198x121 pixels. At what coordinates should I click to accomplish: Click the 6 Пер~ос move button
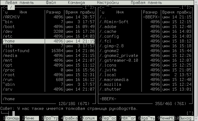[x=108, y=118]
